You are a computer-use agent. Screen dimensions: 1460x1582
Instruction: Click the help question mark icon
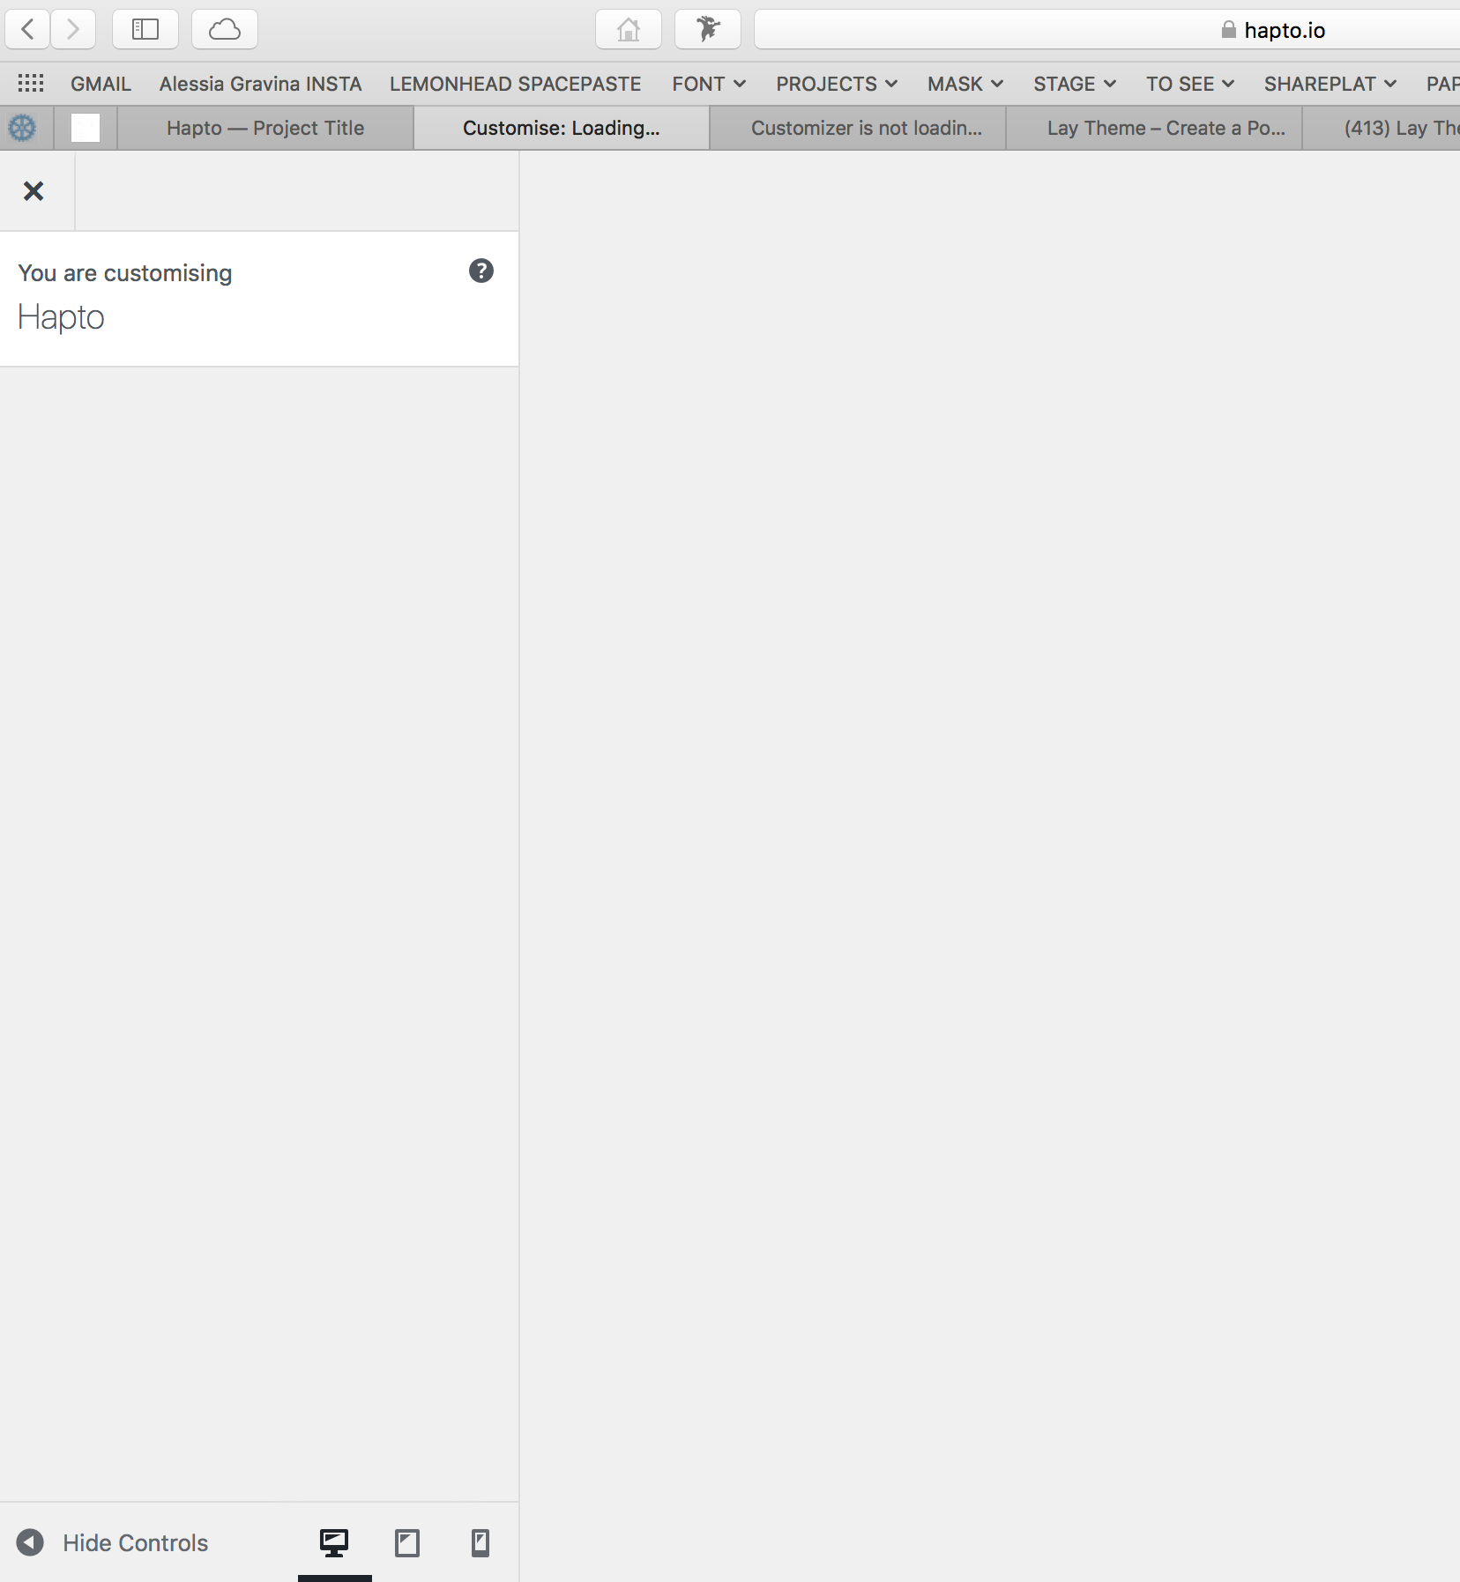coord(480,271)
